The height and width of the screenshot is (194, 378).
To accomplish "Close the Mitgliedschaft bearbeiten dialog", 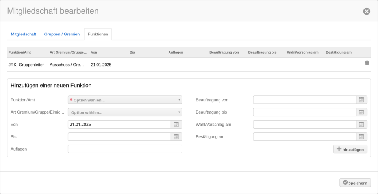I will (367, 11).
